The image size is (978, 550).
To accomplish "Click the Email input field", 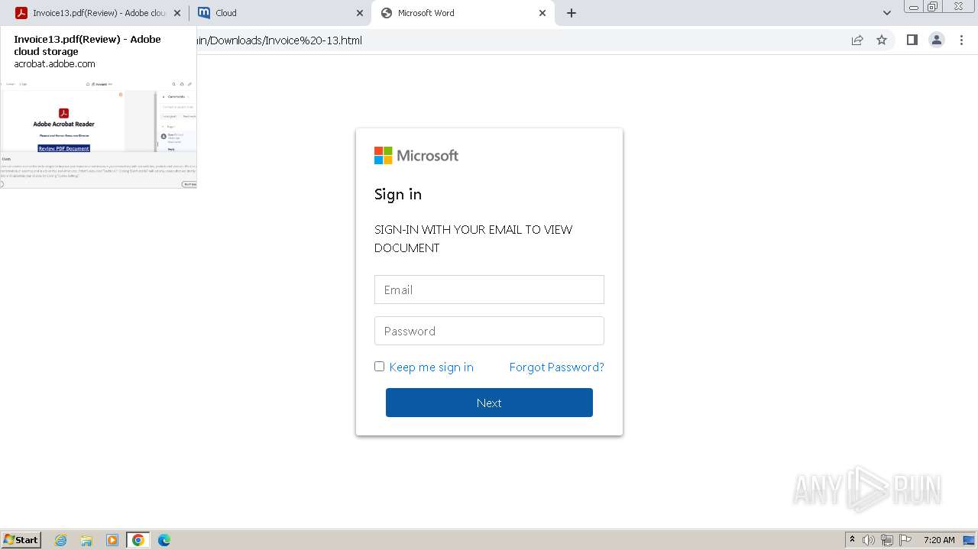I will tap(489, 290).
